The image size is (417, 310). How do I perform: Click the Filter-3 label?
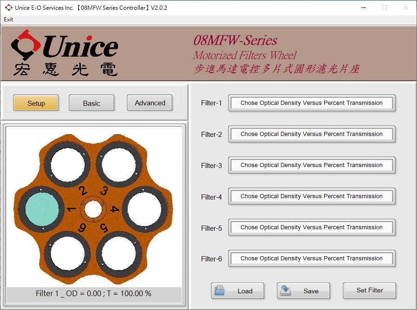point(211,165)
